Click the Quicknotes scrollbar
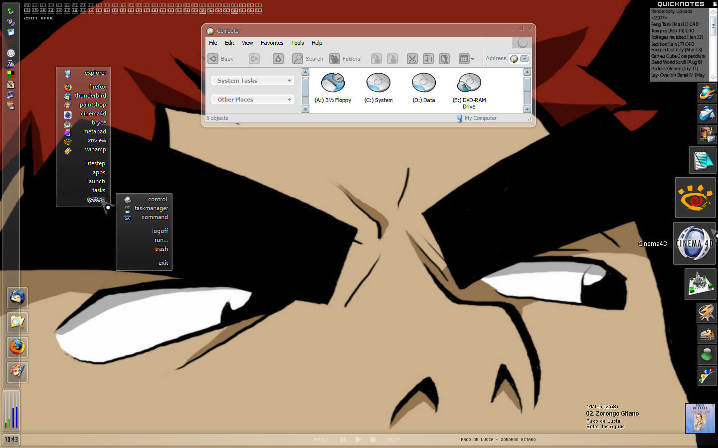The image size is (718, 448). coord(713,44)
